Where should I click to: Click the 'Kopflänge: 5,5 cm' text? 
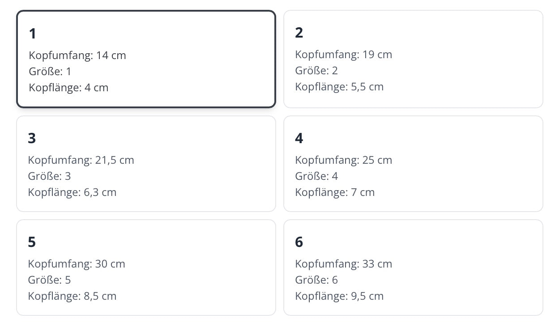(x=339, y=87)
